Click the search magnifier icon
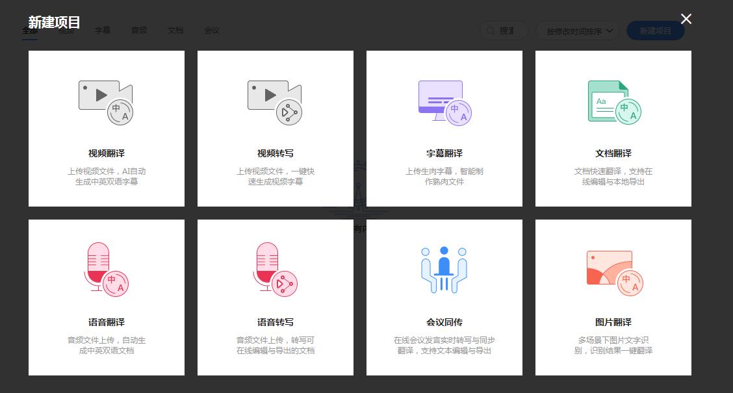Viewport: 733px width, 393px height. [491, 31]
